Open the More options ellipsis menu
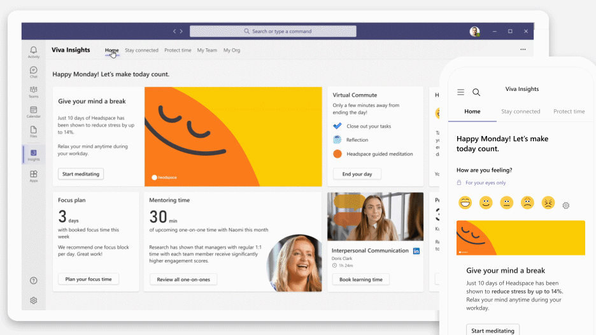This screenshot has width=596, height=335. 523,50
